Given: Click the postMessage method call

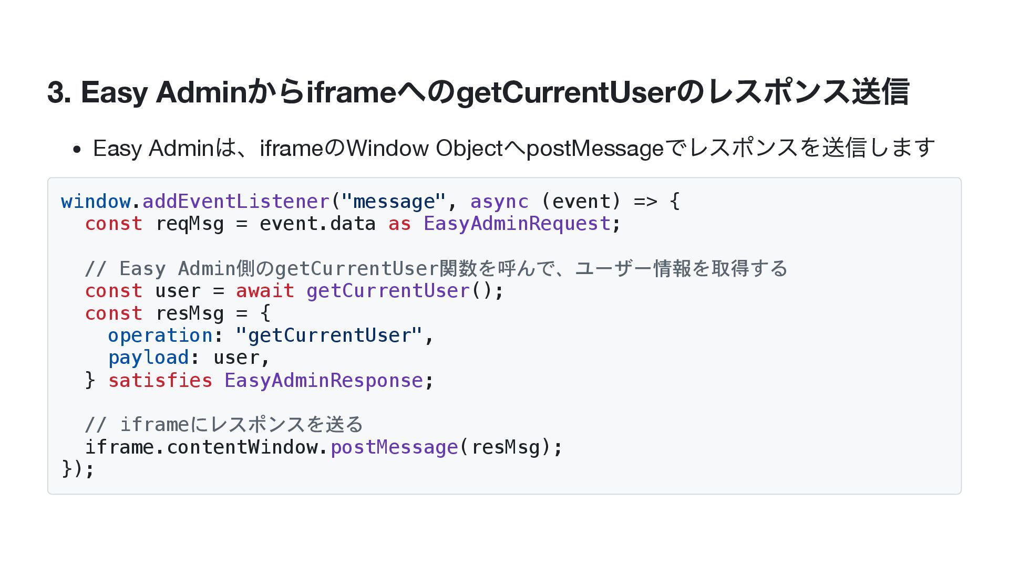Looking at the screenshot, I should coord(394,447).
